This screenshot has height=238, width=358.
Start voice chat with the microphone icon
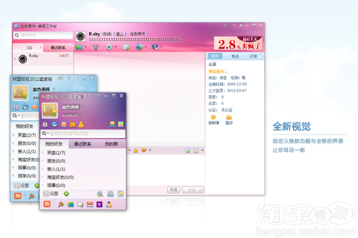[x=96, y=47]
